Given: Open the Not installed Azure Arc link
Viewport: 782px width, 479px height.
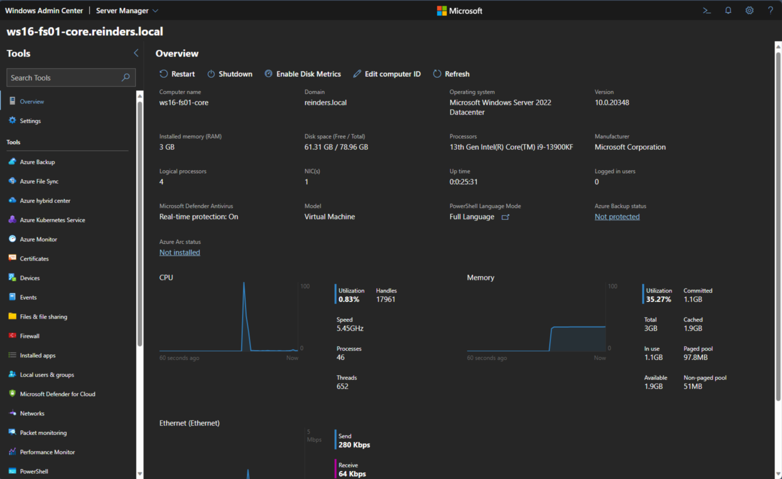Looking at the screenshot, I should (x=180, y=252).
